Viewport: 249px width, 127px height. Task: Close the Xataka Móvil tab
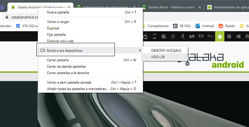200,7
